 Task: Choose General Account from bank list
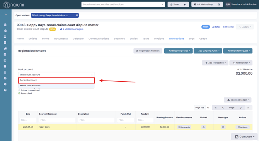click(x=56, y=80)
